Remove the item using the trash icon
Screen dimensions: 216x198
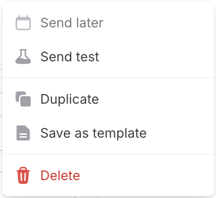tap(23, 175)
